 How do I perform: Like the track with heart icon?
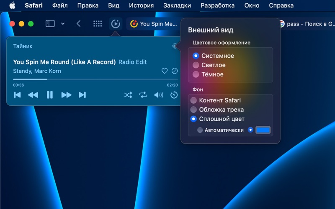pos(165,71)
